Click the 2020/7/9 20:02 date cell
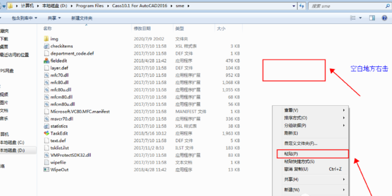Viewport: 392px width, 196px height. [149, 39]
